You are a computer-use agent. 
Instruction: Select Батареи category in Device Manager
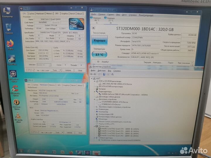[x=102, y=89]
